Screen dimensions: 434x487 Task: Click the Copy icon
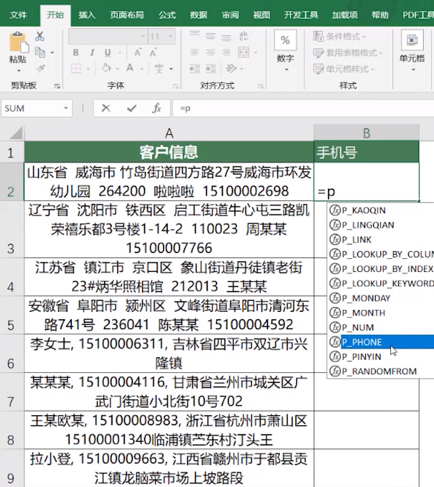(x=40, y=52)
